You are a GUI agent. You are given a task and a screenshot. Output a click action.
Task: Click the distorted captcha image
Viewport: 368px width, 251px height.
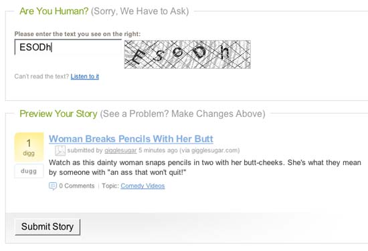pyautogui.click(x=187, y=54)
